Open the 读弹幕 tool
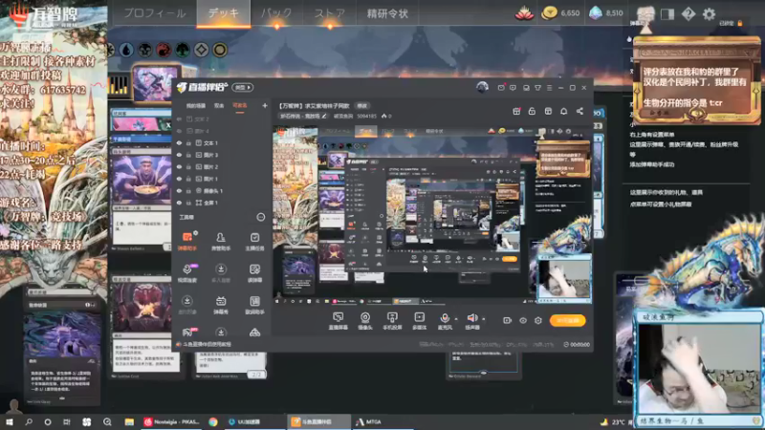The width and height of the screenshot is (765, 430). pos(254,273)
